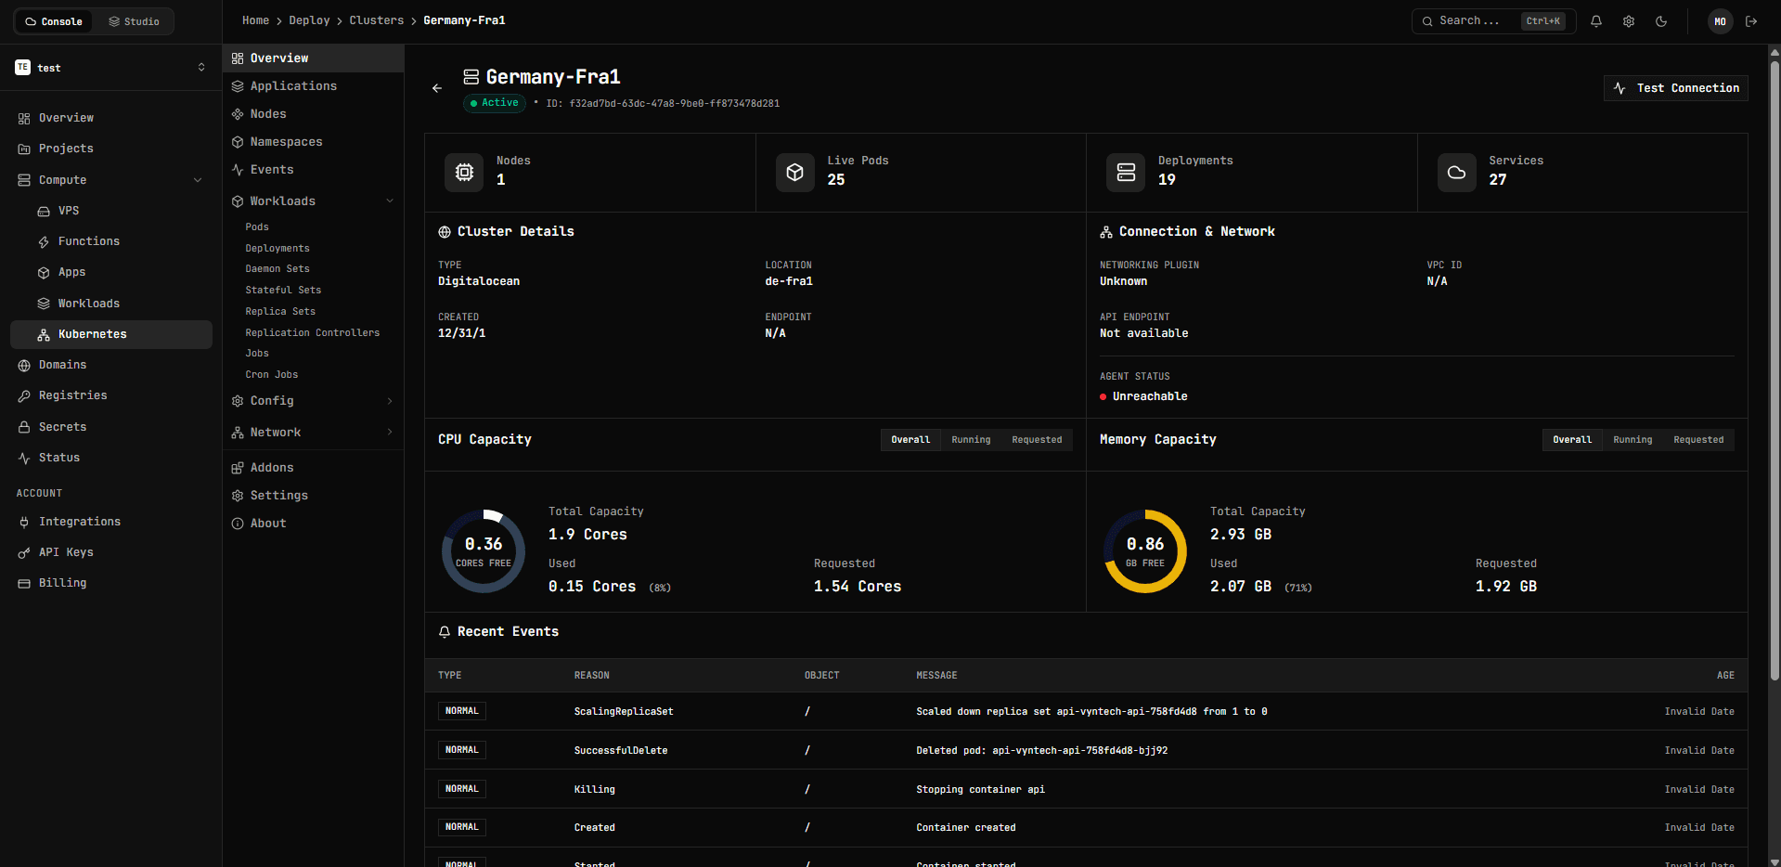Screen dimensions: 1781x867
Task: Open Nodes in cluster menu
Action: [x=313, y=114]
